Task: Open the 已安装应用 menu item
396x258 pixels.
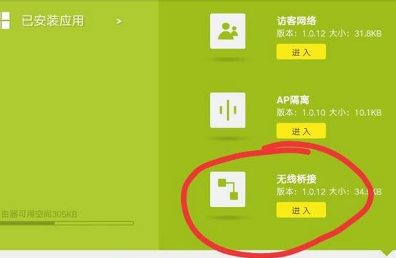Action: click(x=52, y=21)
